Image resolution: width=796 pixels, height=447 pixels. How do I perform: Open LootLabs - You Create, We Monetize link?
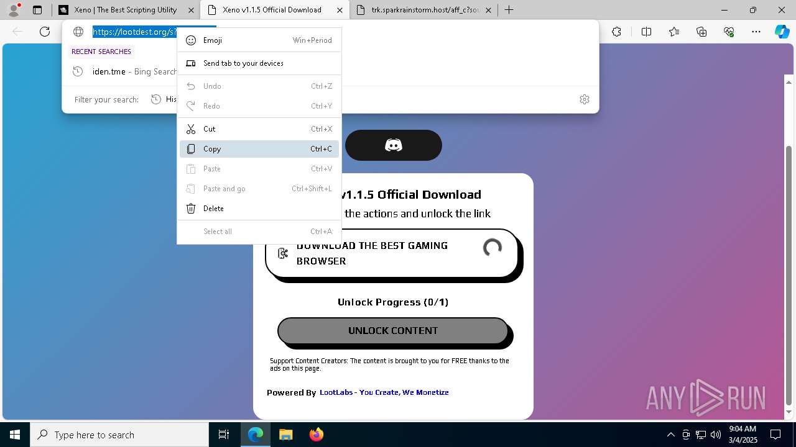pos(384,392)
